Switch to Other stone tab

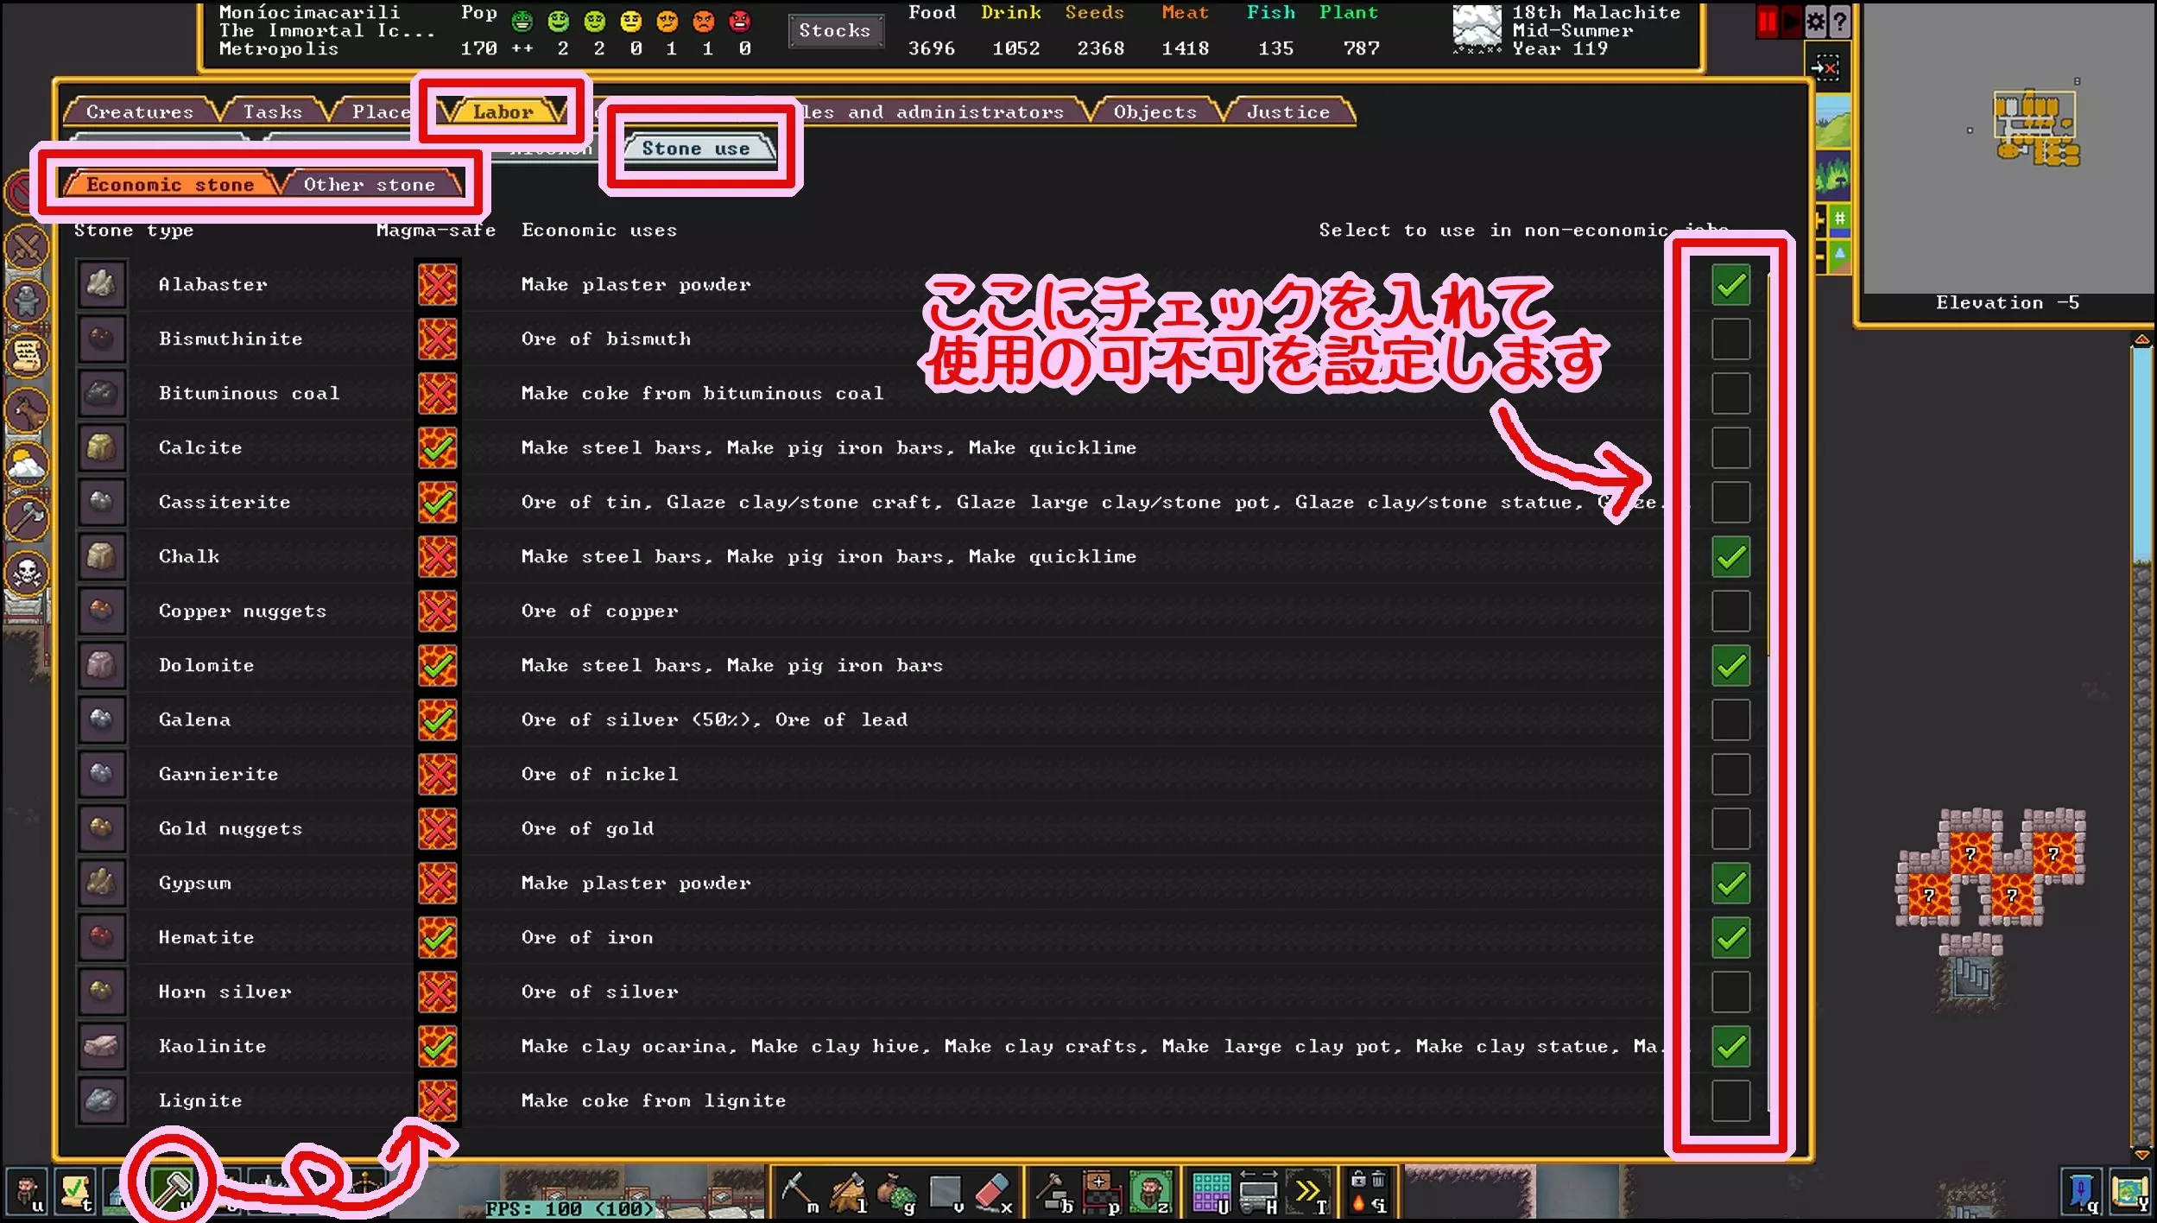(370, 185)
